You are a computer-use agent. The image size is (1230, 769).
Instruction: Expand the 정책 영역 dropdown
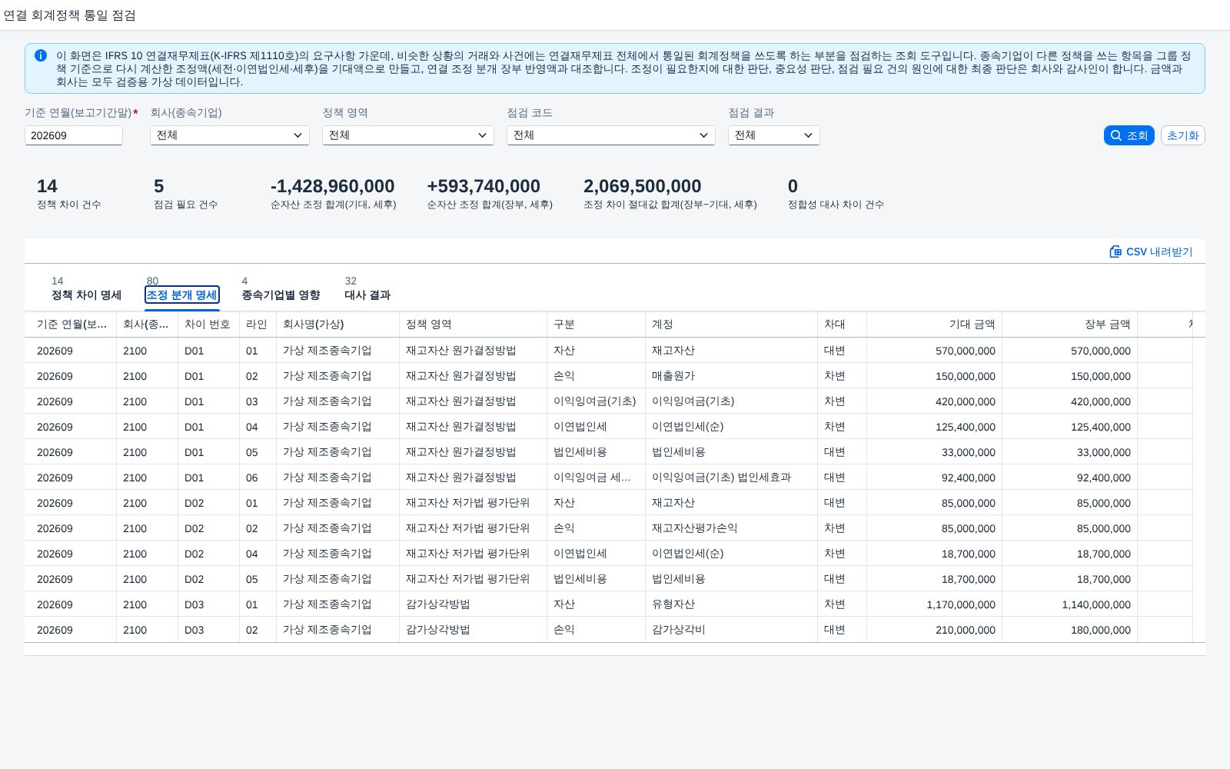pyautogui.click(x=408, y=135)
